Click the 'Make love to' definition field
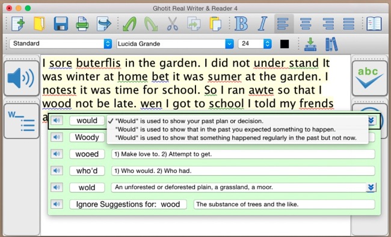The width and height of the screenshot is (391, 237). 243,154
